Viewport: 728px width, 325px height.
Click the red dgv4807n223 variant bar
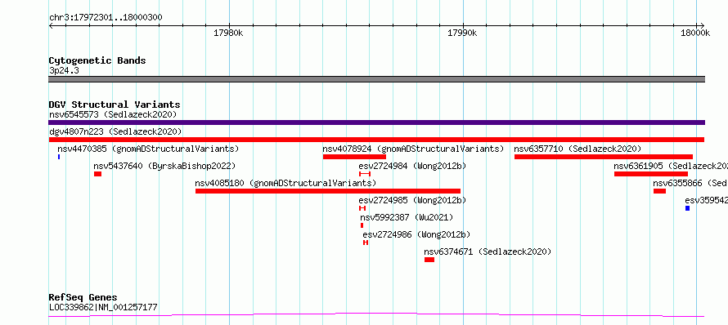376,140
